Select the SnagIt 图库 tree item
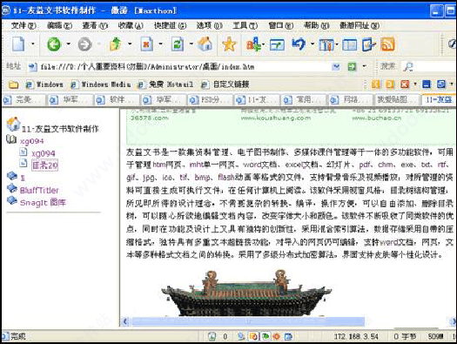Screen dimensions: 457x344 pyautogui.click(x=43, y=202)
